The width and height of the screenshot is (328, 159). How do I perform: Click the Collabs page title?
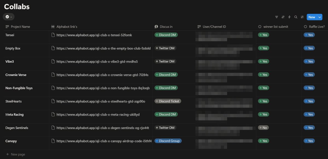pyautogui.click(x=17, y=7)
